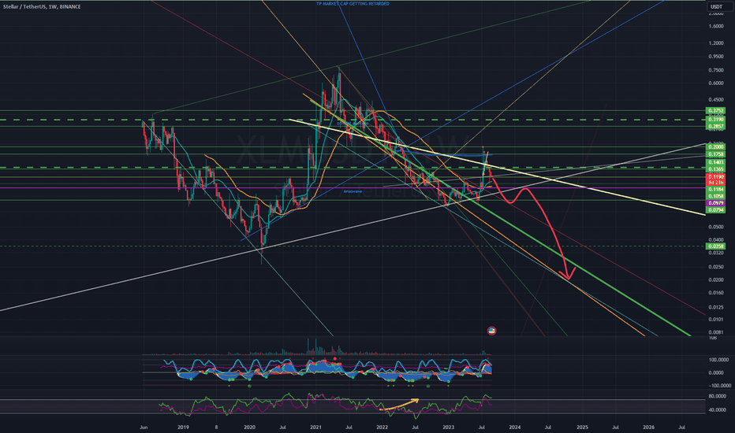Select the 2023 date label on time axis
The width and height of the screenshot is (735, 433).
[x=449, y=427]
